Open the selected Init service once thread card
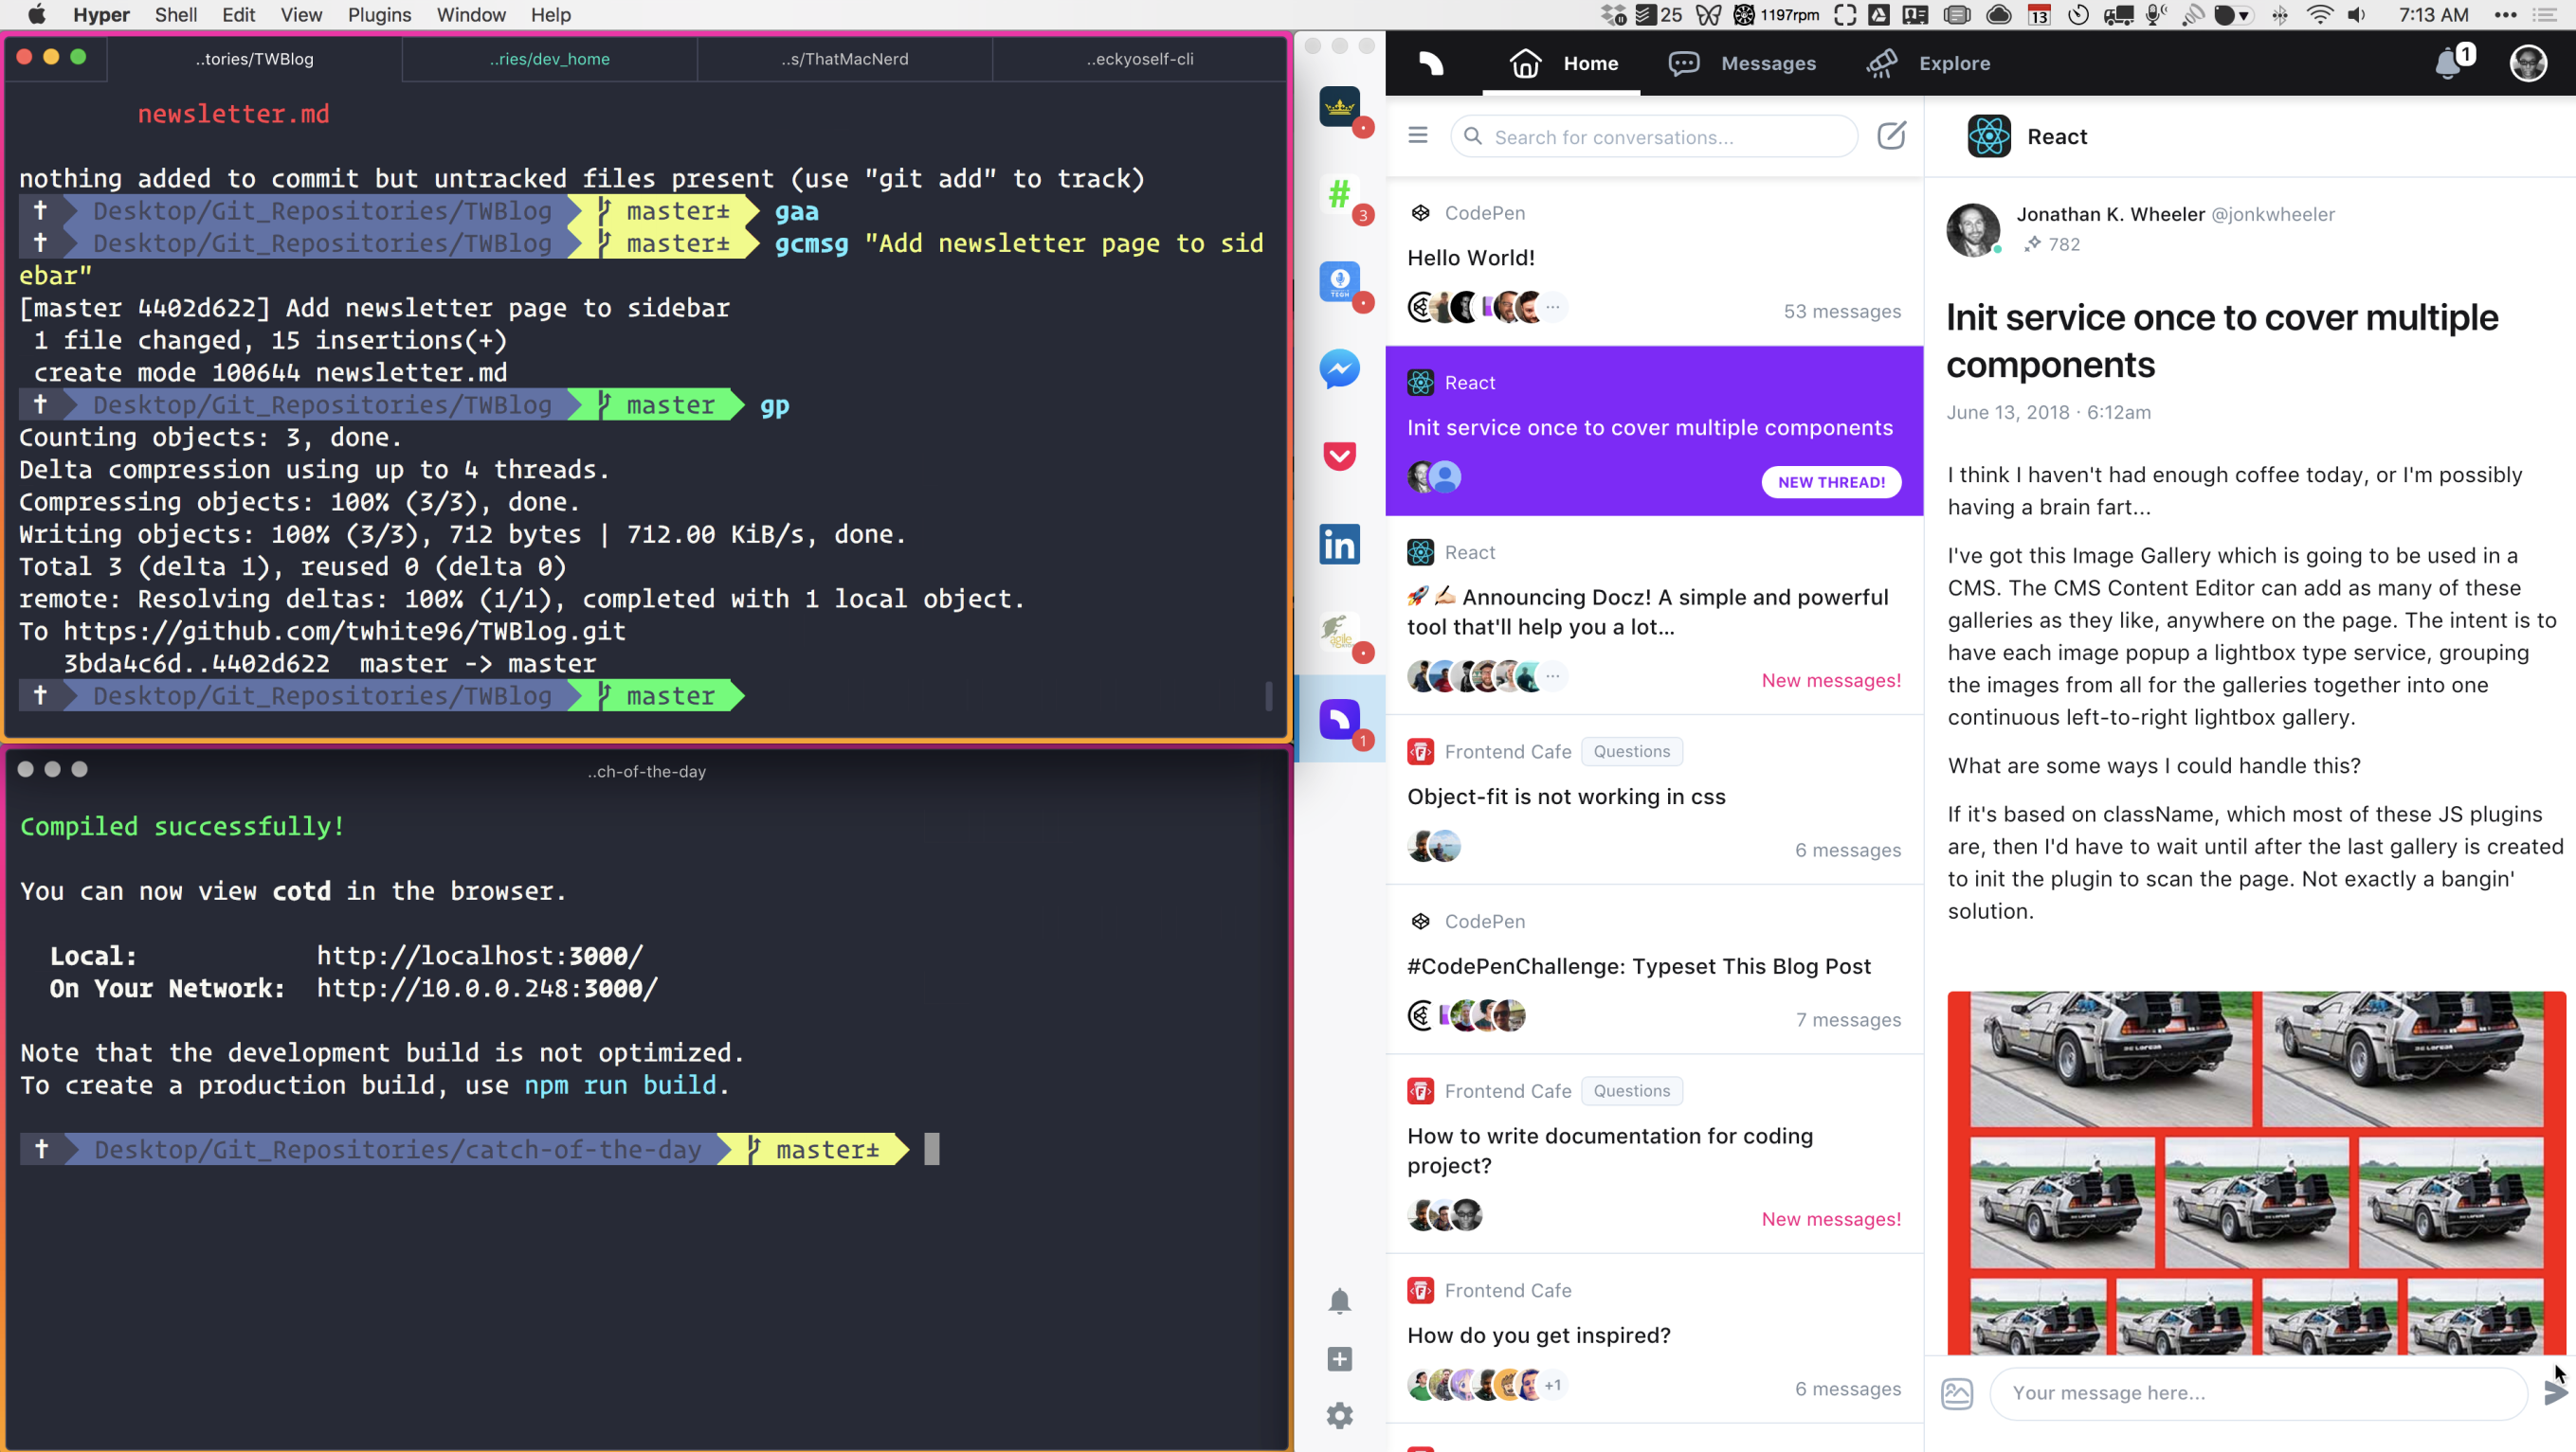The height and width of the screenshot is (1452, 2576). click(x=1654, y=431)
